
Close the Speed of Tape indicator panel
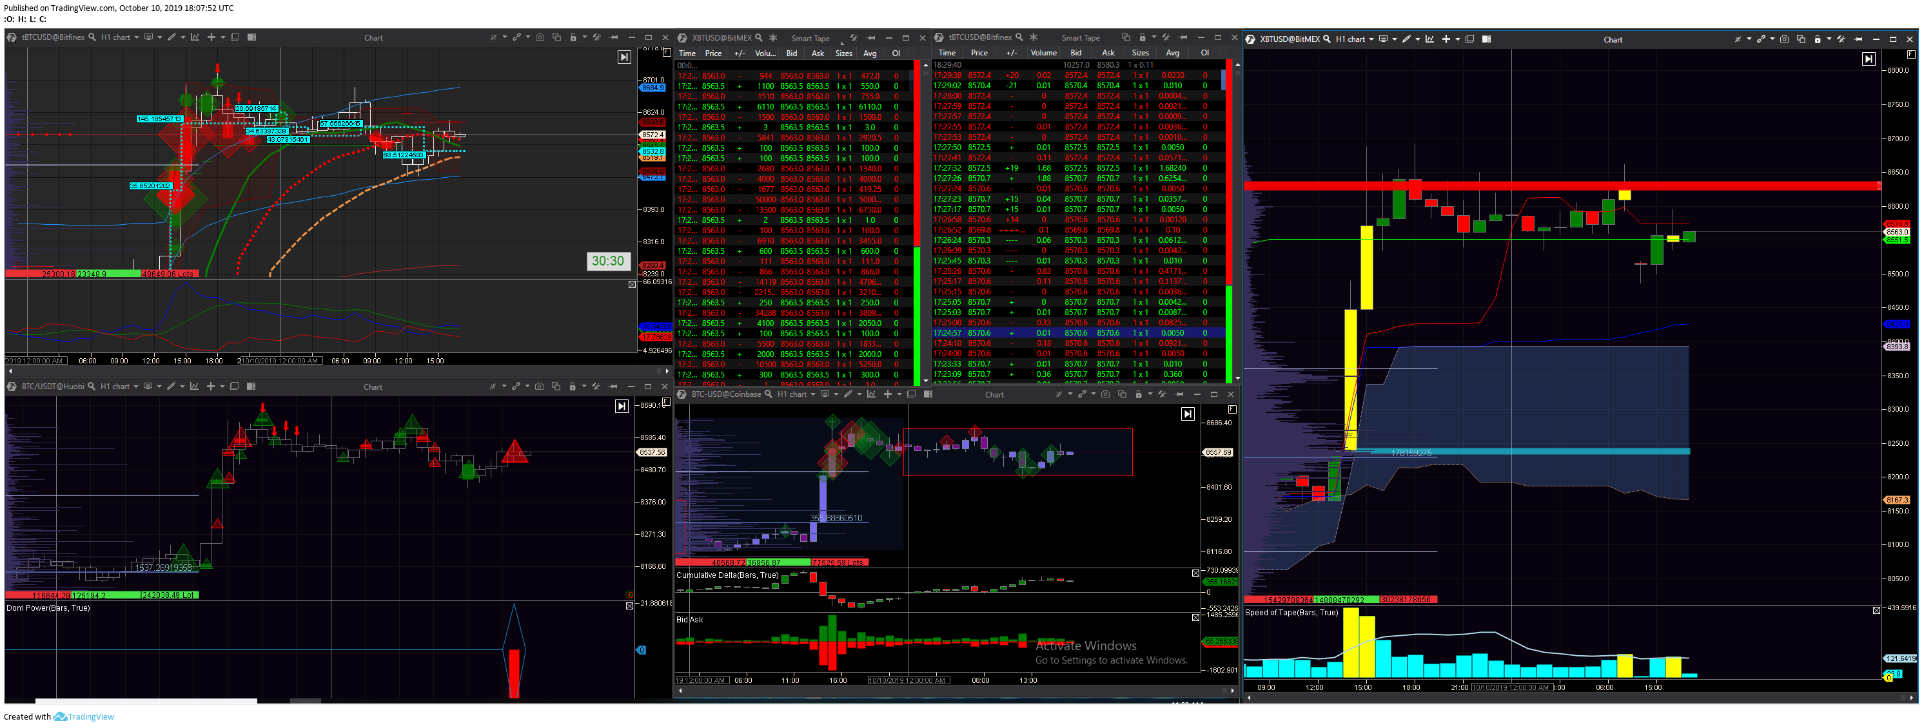pos(1876,610)
